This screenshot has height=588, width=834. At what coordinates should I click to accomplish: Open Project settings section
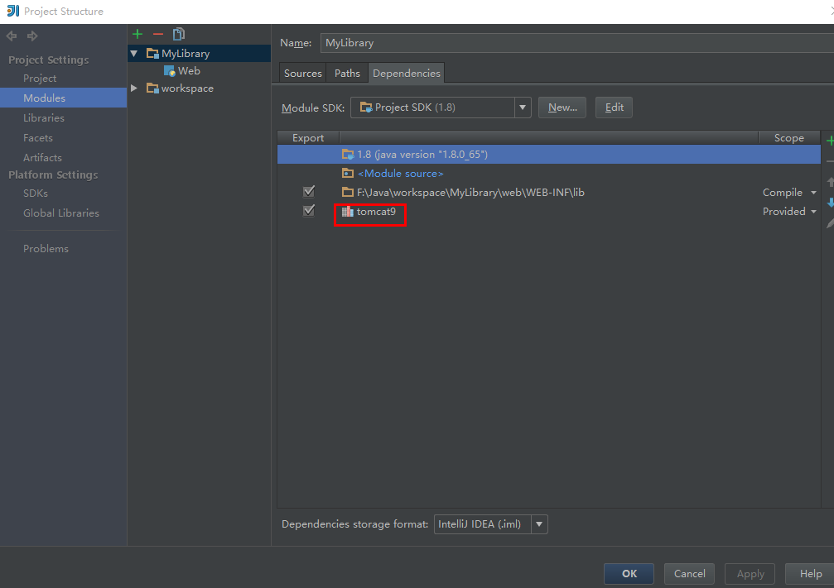[40, 79]
